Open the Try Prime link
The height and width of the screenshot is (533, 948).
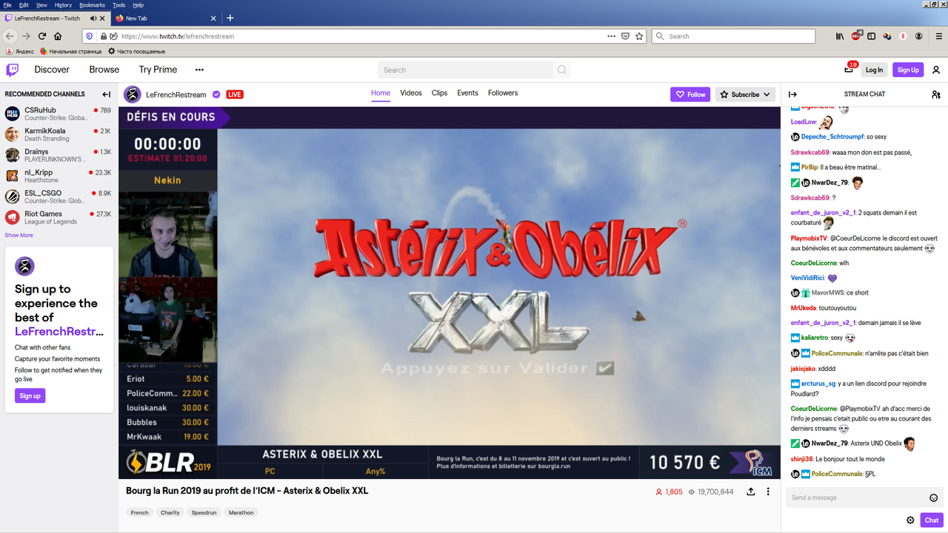tap(158, 70)
